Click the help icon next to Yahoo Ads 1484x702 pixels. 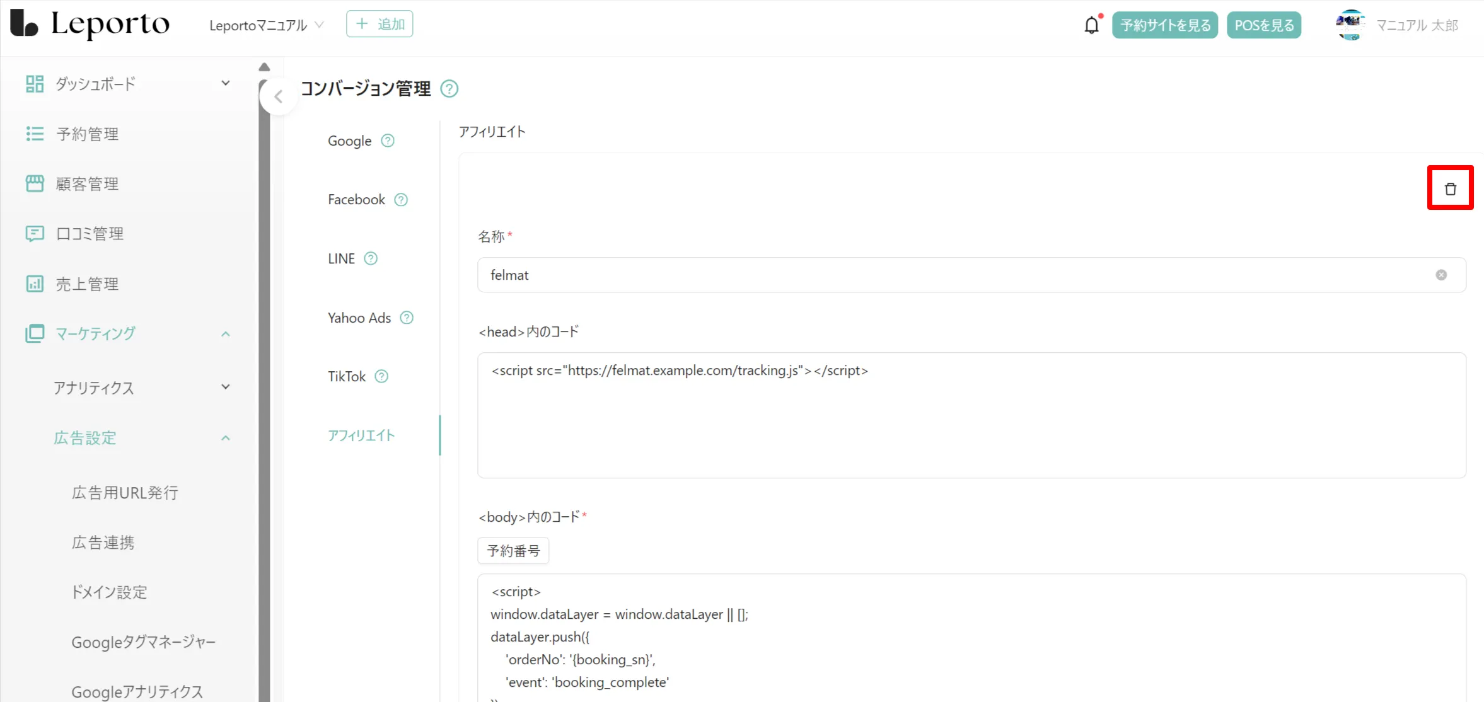407,318
